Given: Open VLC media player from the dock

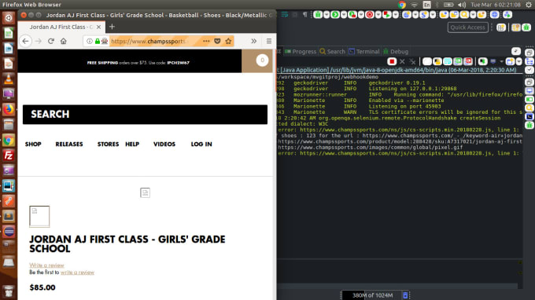Looking at the screenshot, I should tap(9, 79).
